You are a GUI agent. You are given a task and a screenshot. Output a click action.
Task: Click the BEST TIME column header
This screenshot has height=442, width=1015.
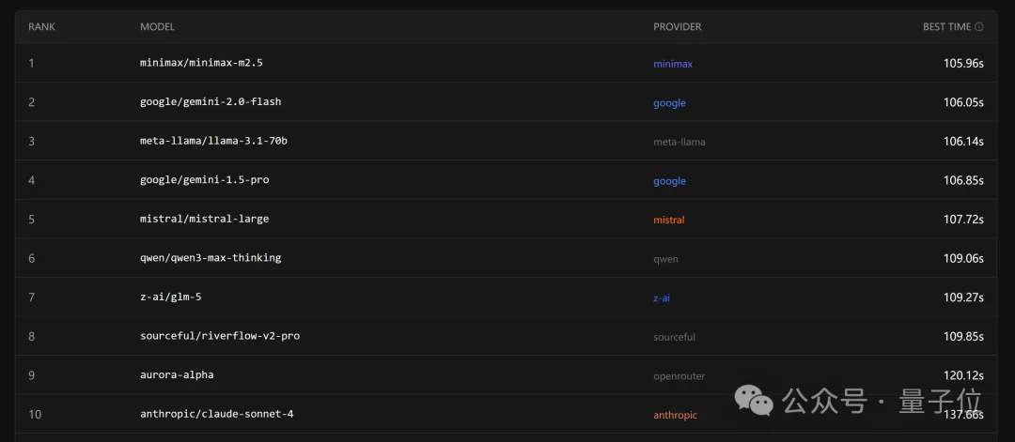[946, 27]
